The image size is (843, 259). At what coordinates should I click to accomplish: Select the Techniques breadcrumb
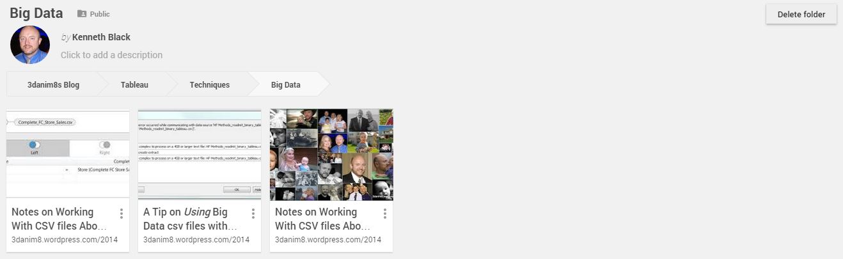click(210, 84)
